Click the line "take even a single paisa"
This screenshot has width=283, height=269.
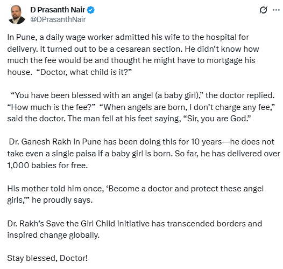point(144,154)
